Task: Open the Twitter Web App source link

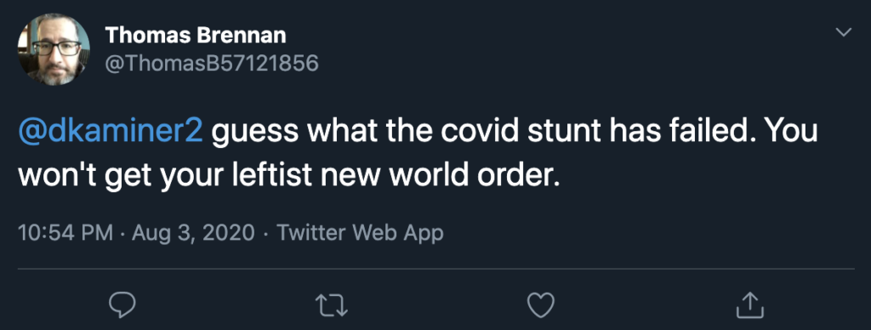Action: click(x=360, y=232)
